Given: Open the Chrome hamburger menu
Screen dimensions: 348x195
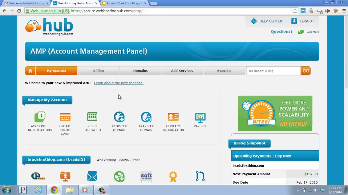Looking at the screenshot, I should point(344,11).
